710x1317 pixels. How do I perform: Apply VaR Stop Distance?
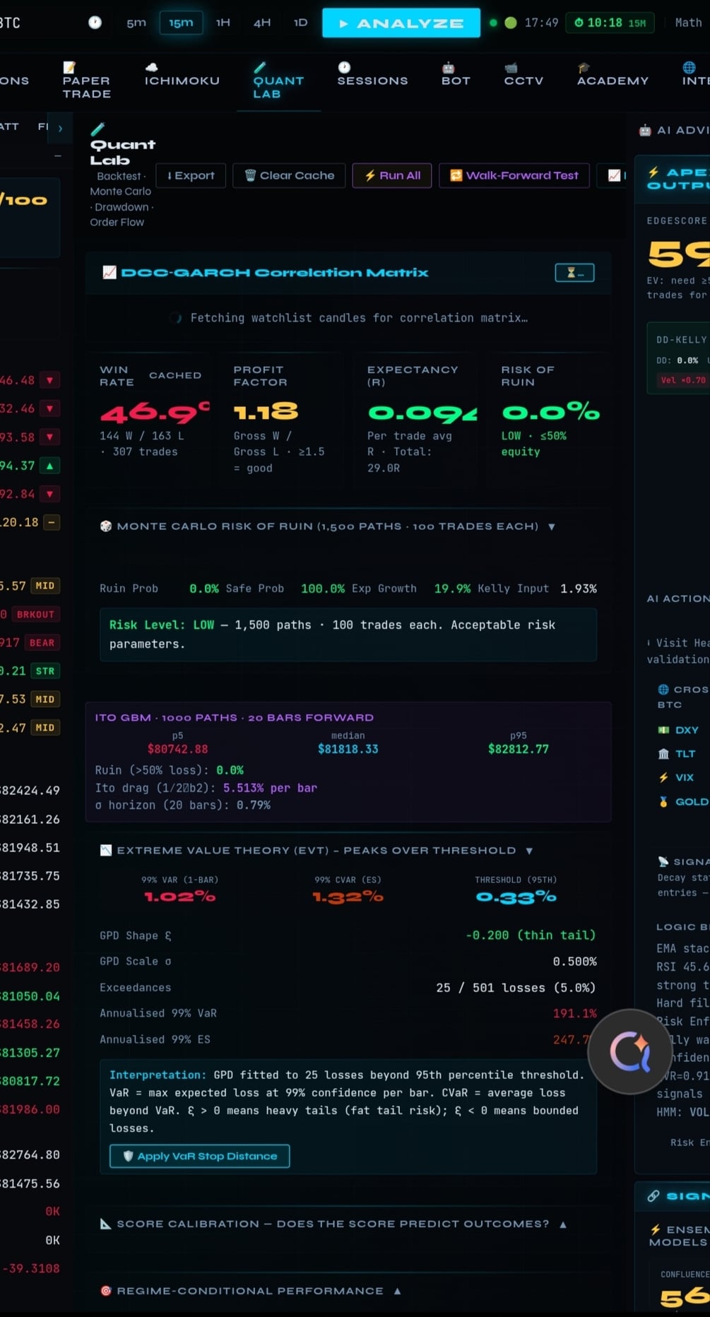pos(200,1156)
